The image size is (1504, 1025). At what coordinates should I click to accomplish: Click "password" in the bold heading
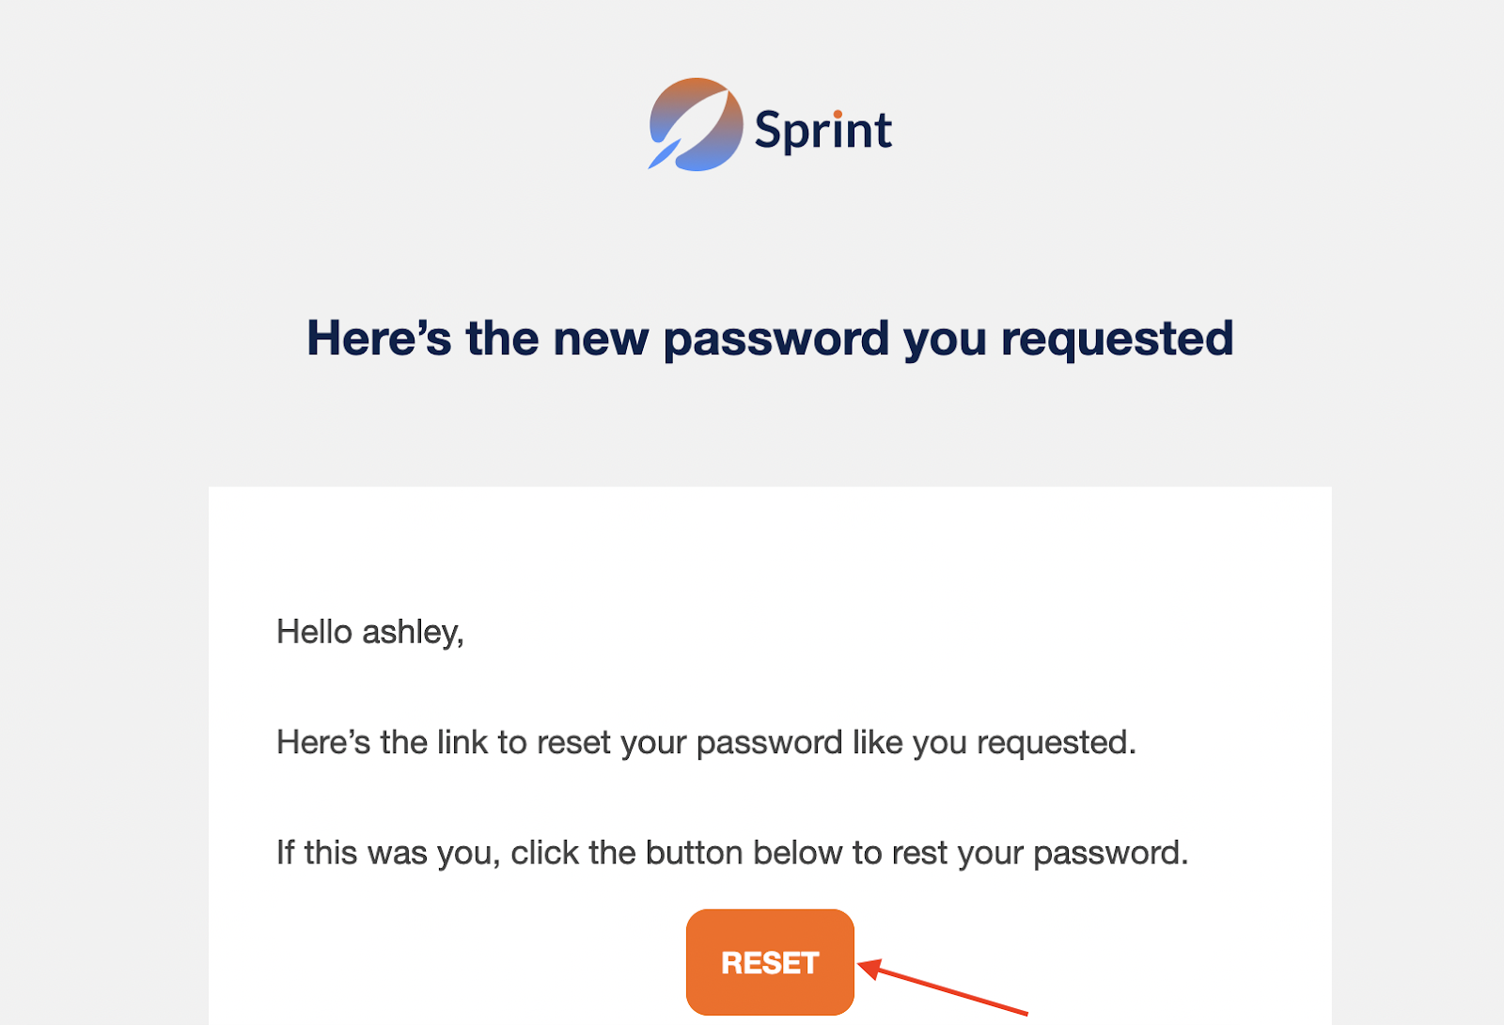point(775,339)
